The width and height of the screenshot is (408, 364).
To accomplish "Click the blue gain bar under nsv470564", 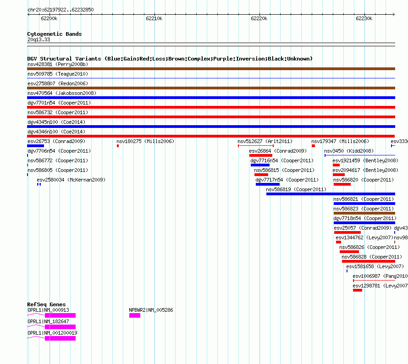I will pos(211,98).
